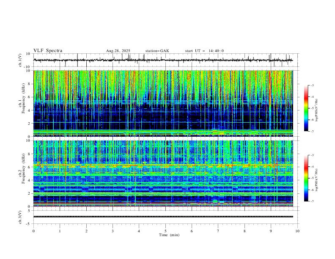335x259 pixels.
Task: Click the "-4" label on ch.2 colorbar
Action: (312, 167)
